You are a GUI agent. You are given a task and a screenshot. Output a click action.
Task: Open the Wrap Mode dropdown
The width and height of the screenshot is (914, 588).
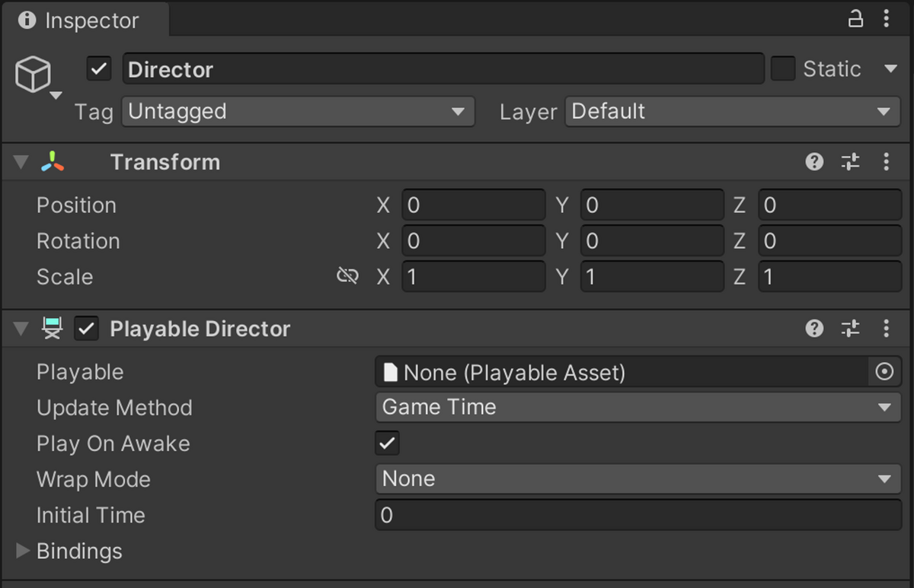coord(637,478)
